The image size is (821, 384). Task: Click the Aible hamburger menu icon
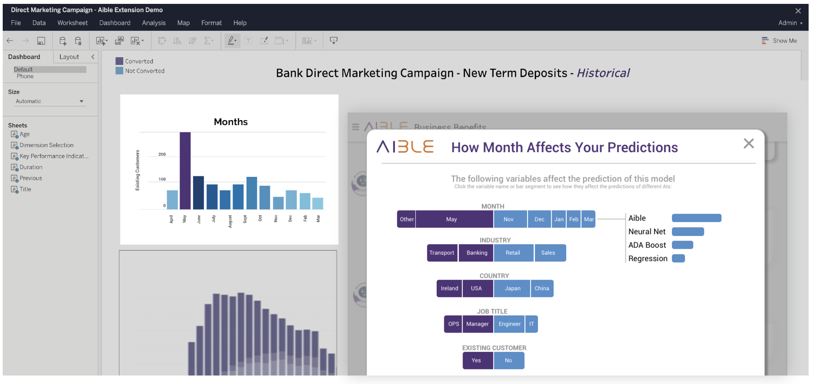(356, 127)
